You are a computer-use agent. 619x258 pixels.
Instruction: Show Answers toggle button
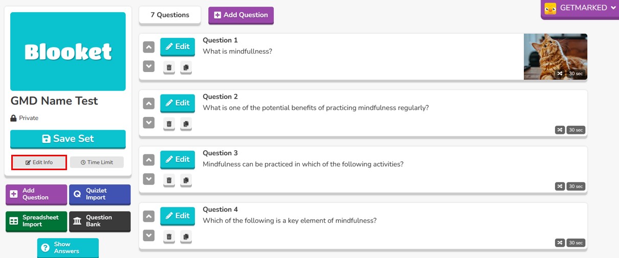[68, 248]
